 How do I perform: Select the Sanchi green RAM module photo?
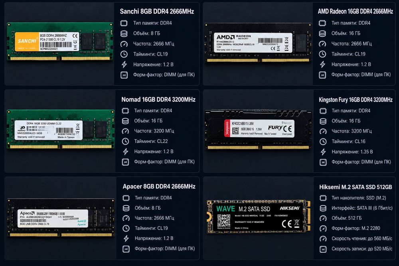pos(60,41)
